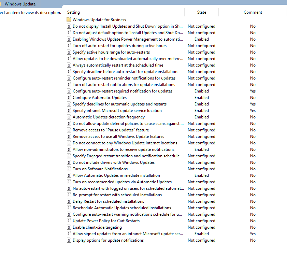This screenshot has height=257, width=287.
Task: Select 'Turn off auto-restart notifications for update installations' text
Action: tap(124, 85)
